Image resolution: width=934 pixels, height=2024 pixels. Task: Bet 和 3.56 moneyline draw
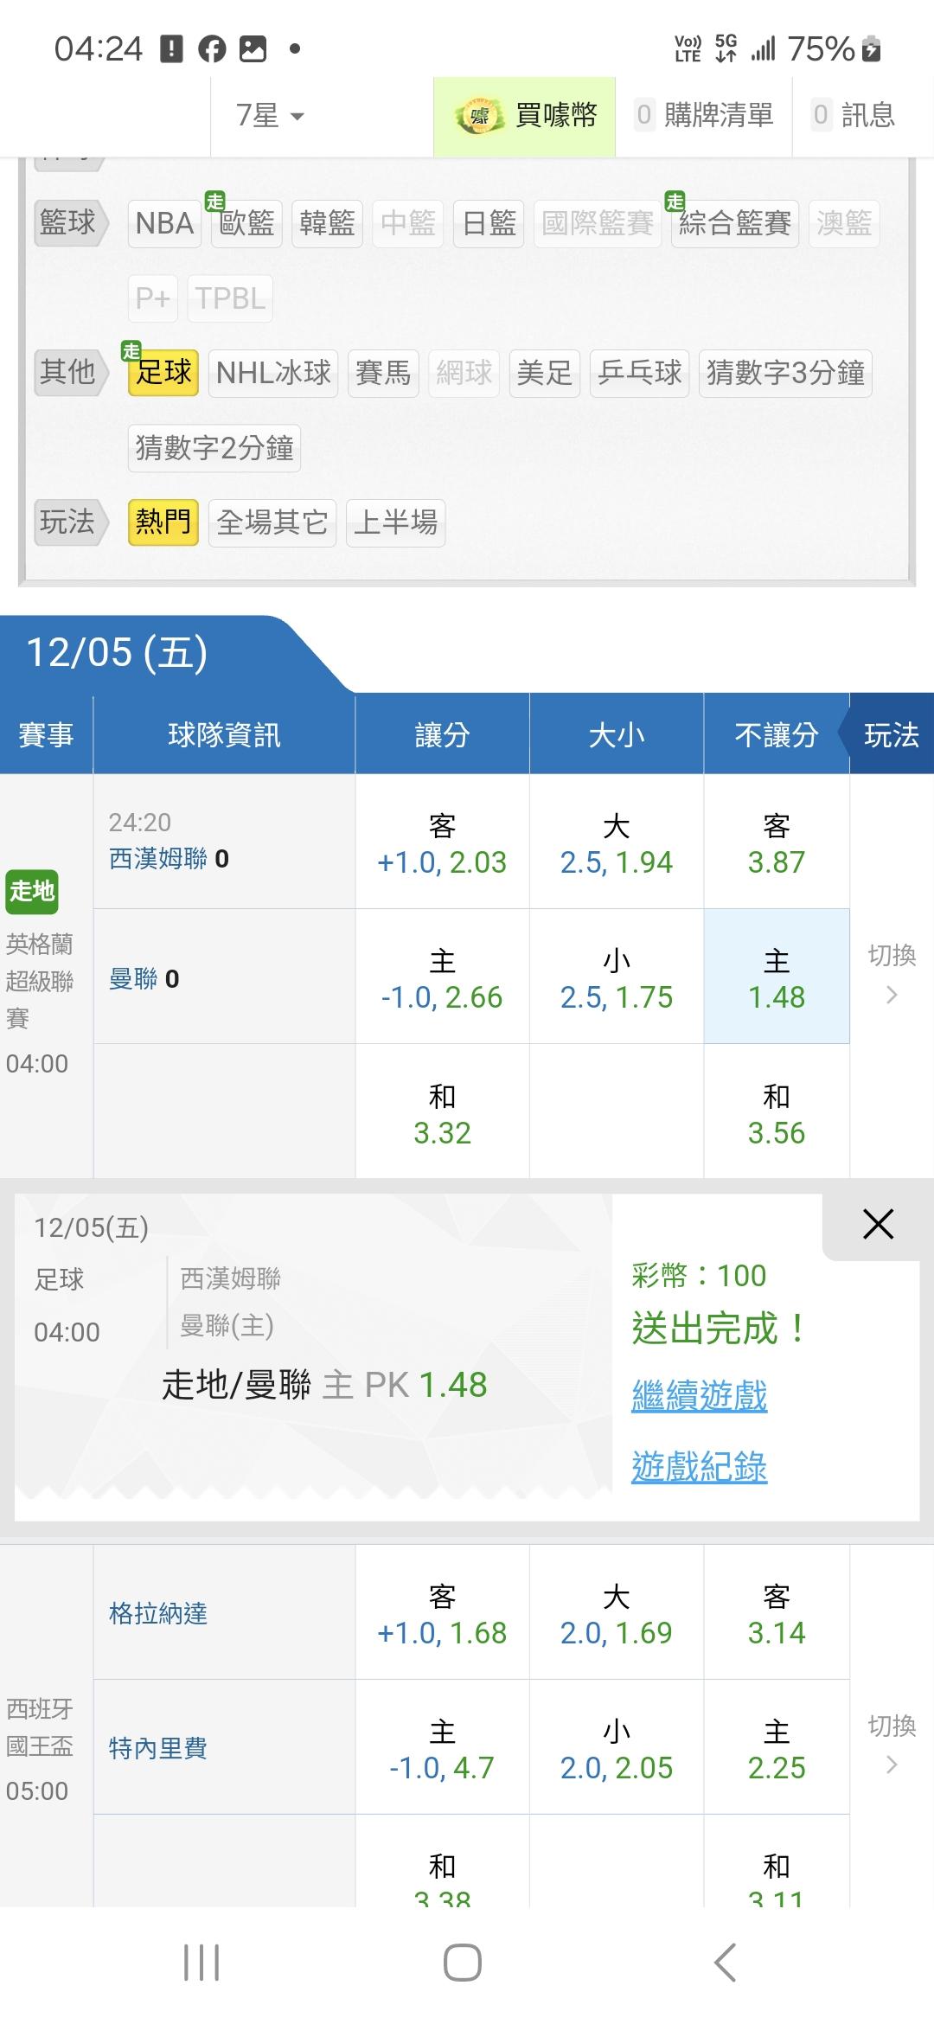click(777, 1112)
